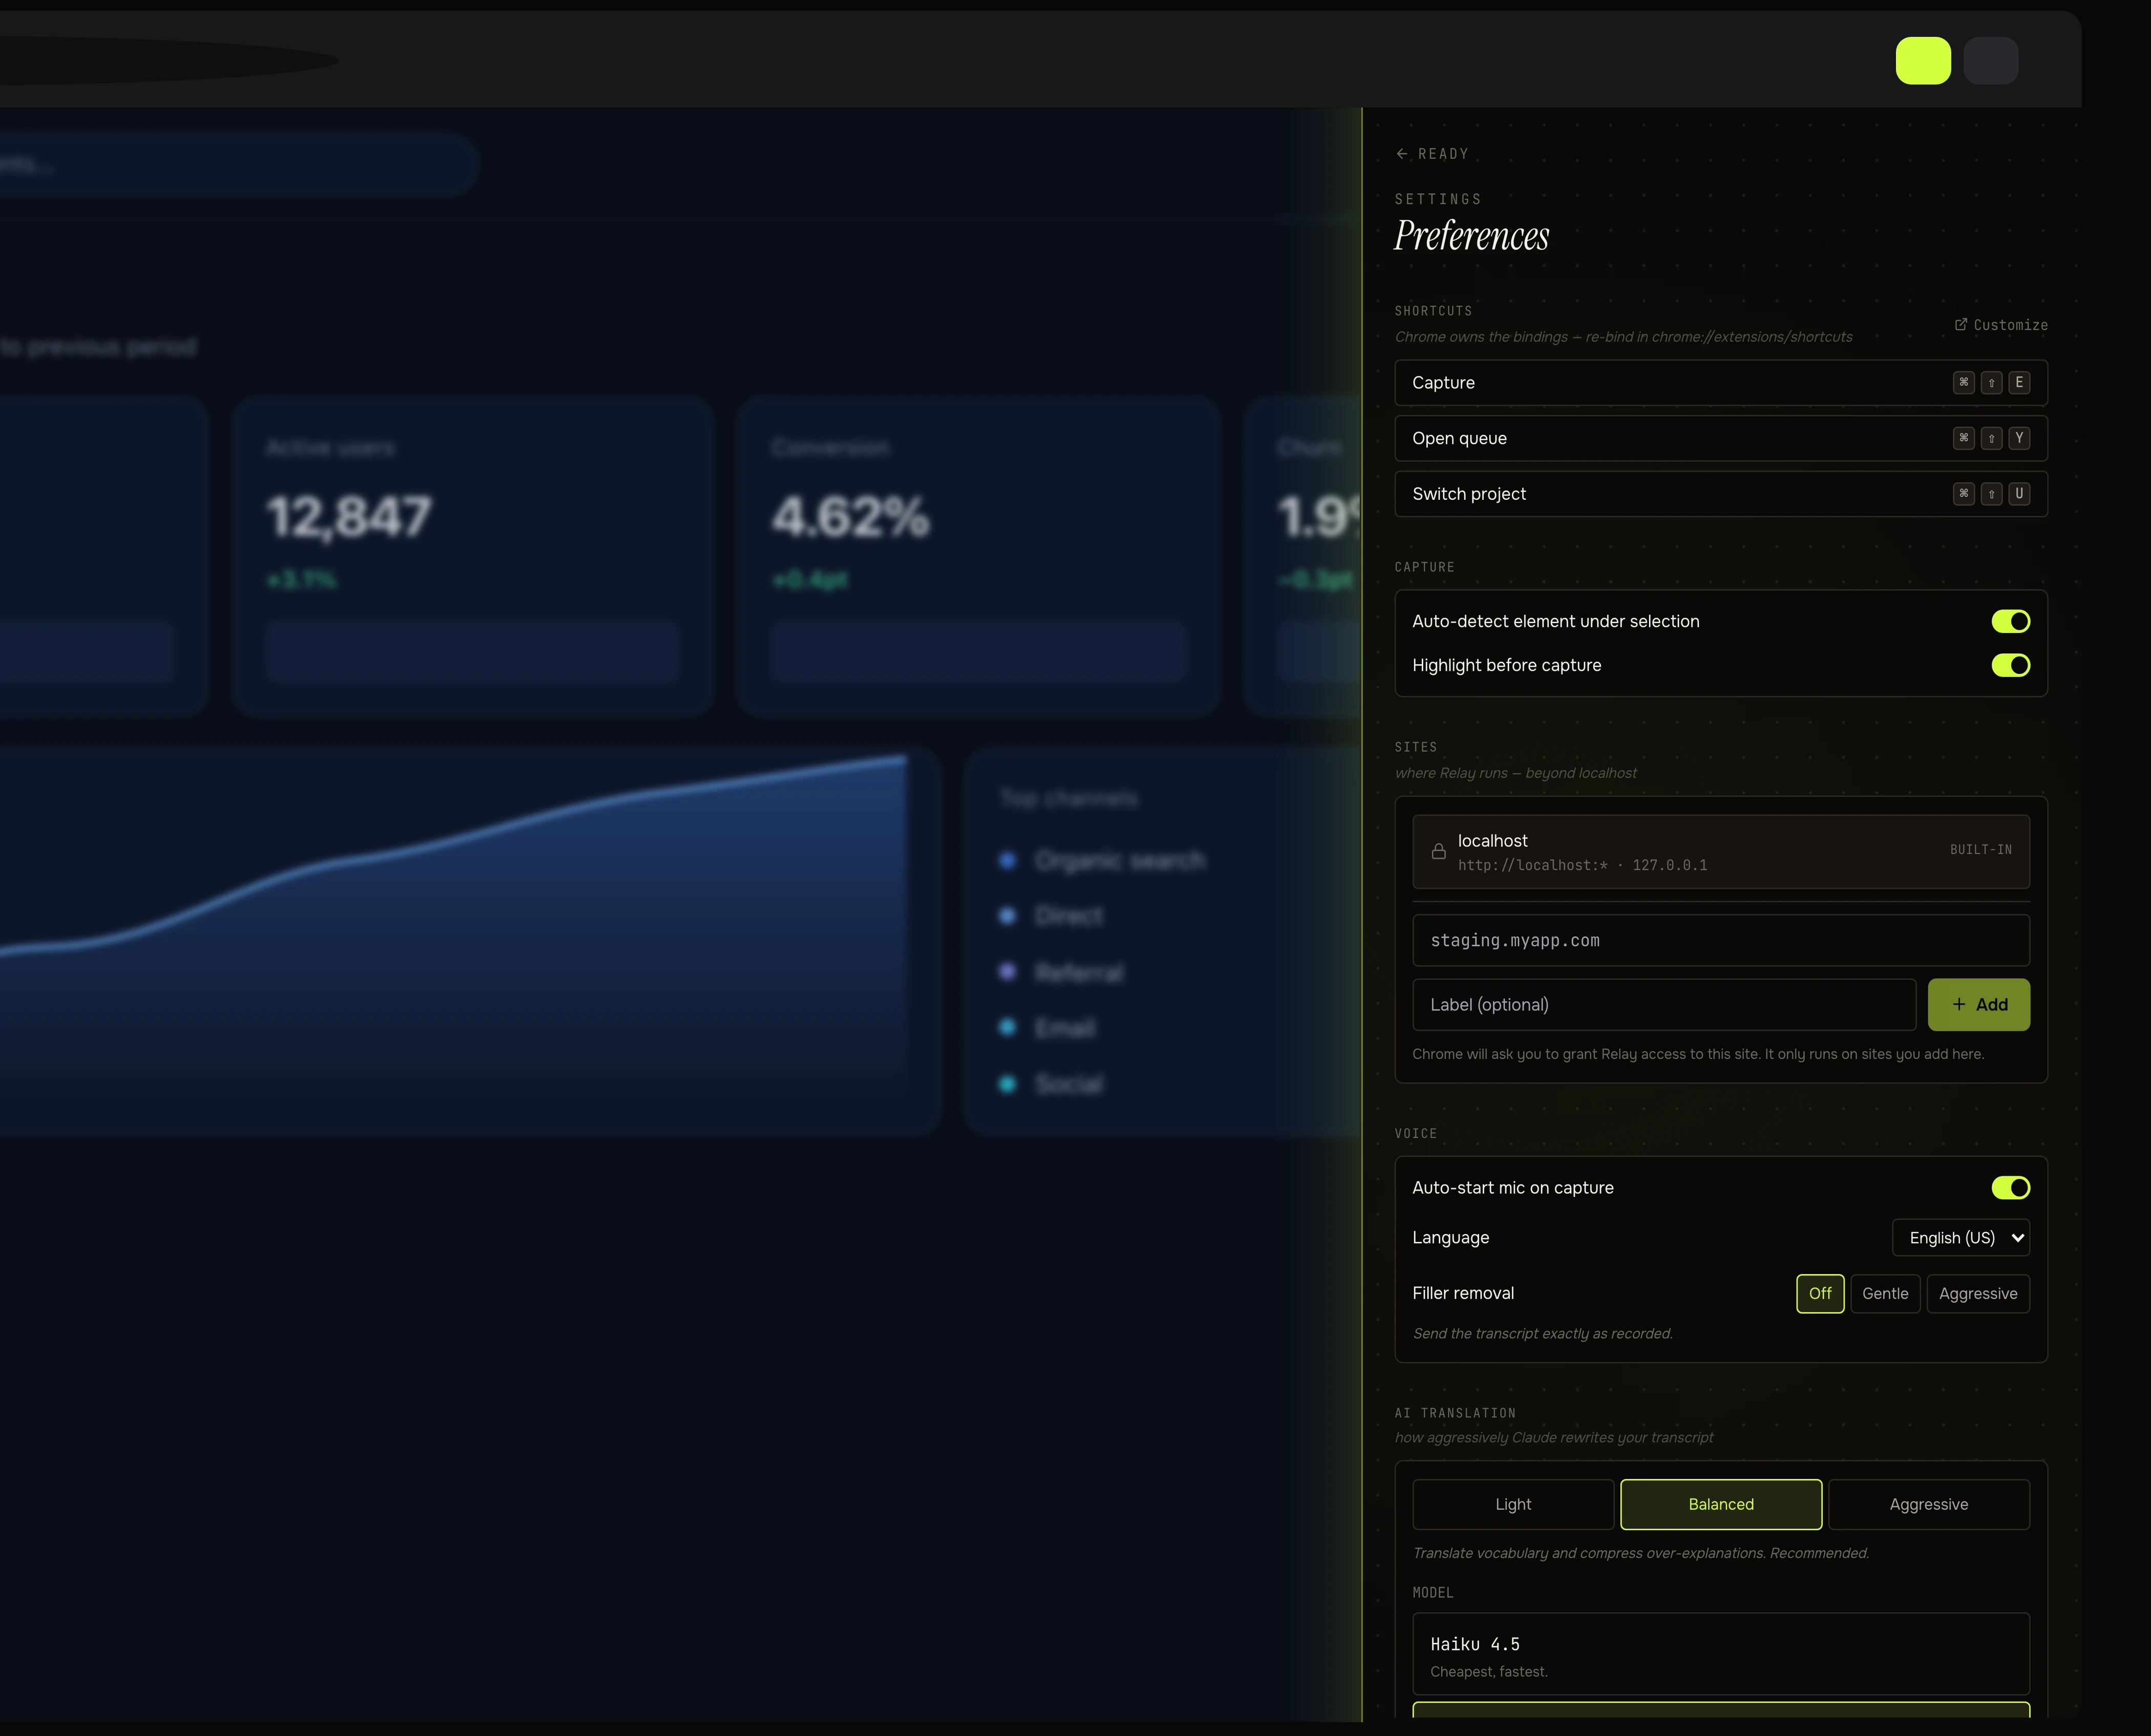Click the Y keycap in Open queue row
The image size is (2151, 1736).
pos(2019,438)
